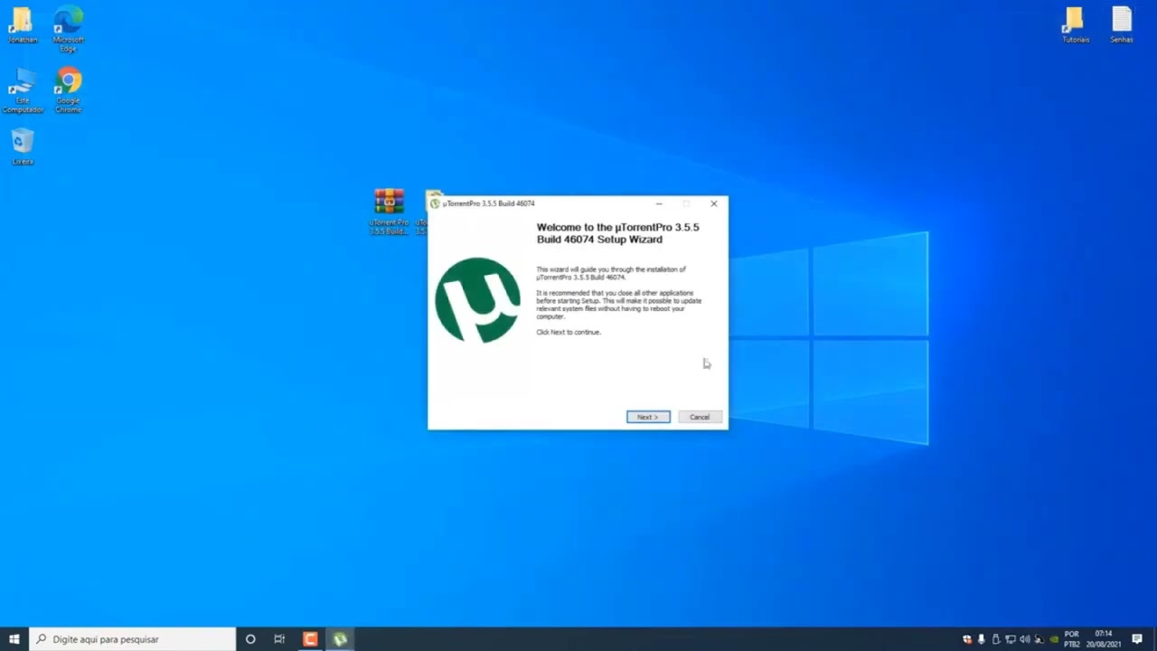Click Next in the uTorrent setup wizard

[x=648, y=417]
